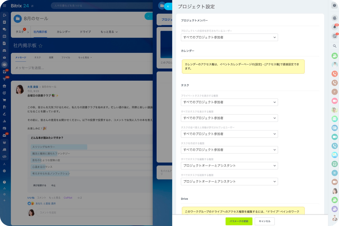Open the task creation permission dropdown
The image size is (339, 226).
point(229,150)
